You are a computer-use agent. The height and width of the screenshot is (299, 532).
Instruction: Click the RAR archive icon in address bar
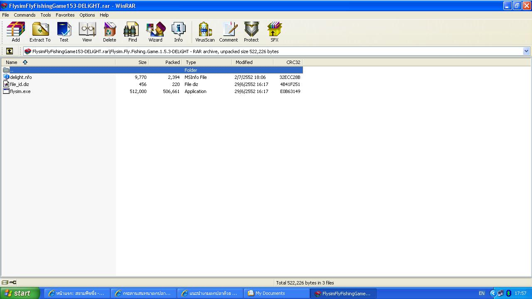28,51
